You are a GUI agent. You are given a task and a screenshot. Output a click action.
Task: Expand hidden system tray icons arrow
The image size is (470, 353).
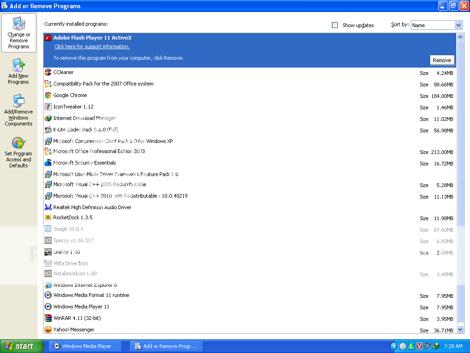394,347
